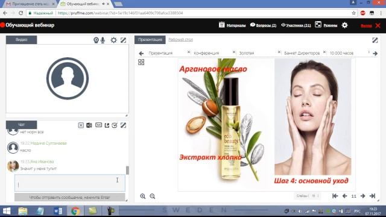
Task: Jump to the last slide
Action: (372, 196)
